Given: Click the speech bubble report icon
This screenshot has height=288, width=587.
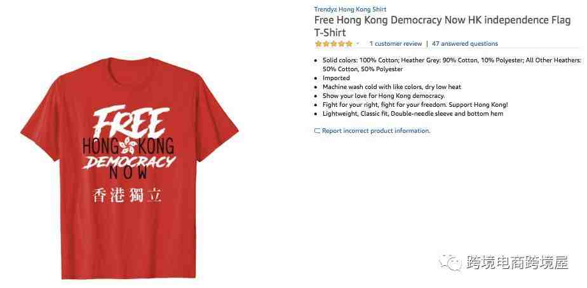Looking at the screenshot, I should pyautogui.click(x=317, y=131).
